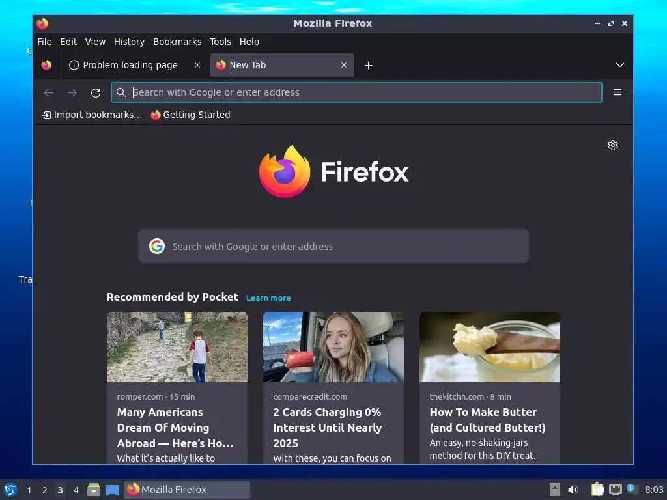Switch to workspace 2 in taskbar
This screenshot has height=500, width=667.
click(45, 490)
